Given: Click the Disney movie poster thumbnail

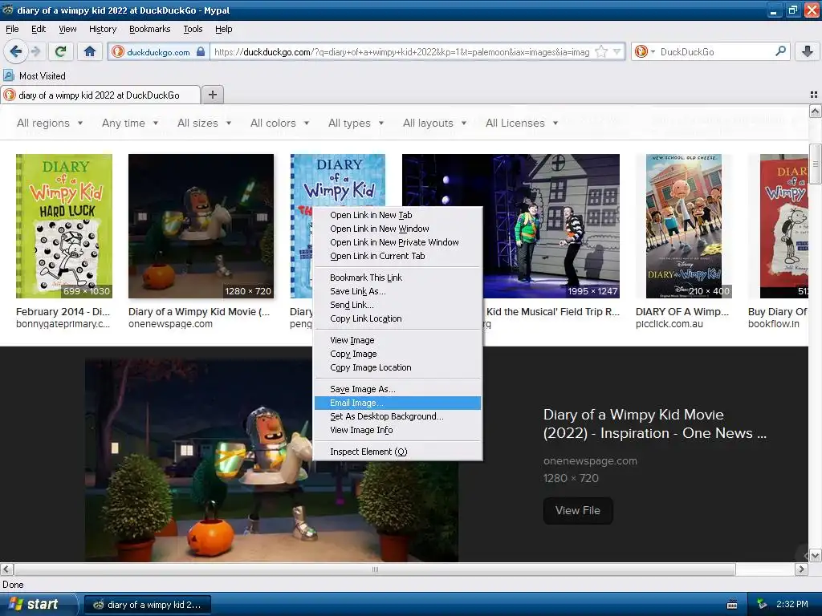Looking at the screenshot, I should (x=684, y=225).
